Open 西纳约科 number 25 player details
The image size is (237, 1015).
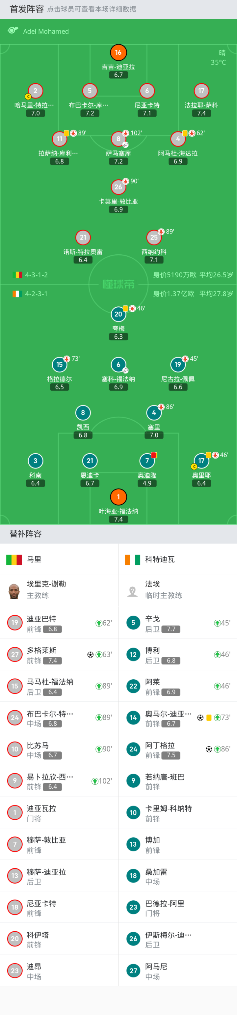point(154,237)
